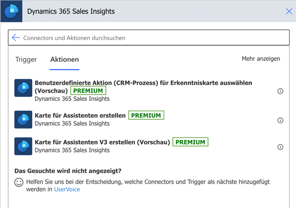
Task: Click Dynamics 365 Sales Insights title text
Action: (71, 11)
